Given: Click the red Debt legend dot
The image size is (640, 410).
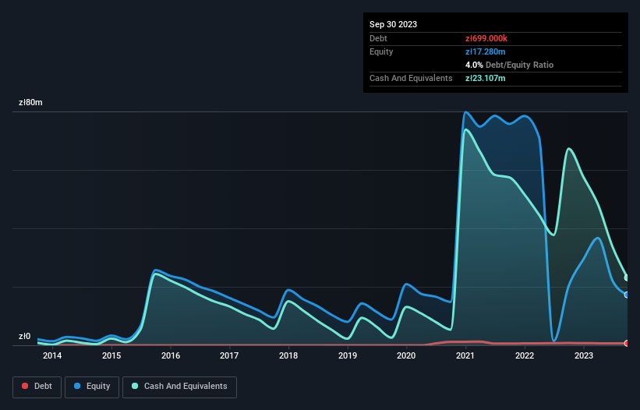Looking at the screenshot, I should 25,386.
